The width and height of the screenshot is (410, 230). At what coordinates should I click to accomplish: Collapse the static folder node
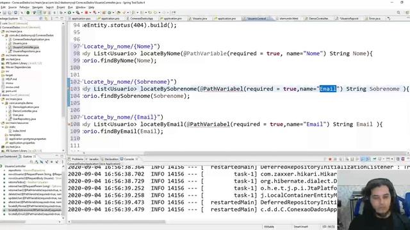pyautogui.click(x=3, y=127)
